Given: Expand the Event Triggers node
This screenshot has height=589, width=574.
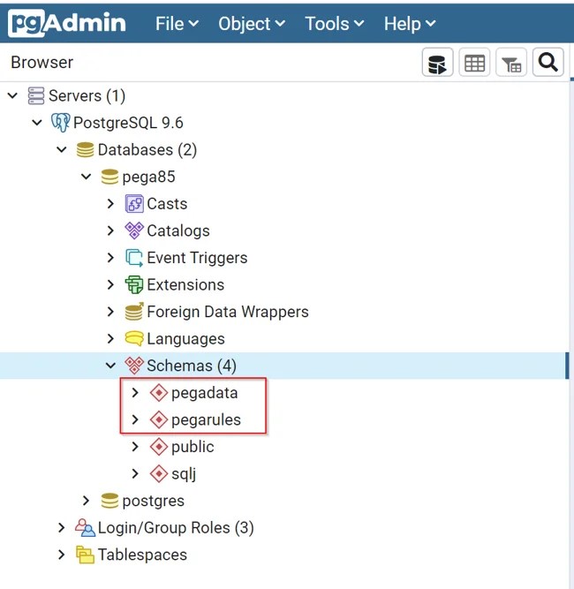Looking at the screenshot, I should pos(110,258).
